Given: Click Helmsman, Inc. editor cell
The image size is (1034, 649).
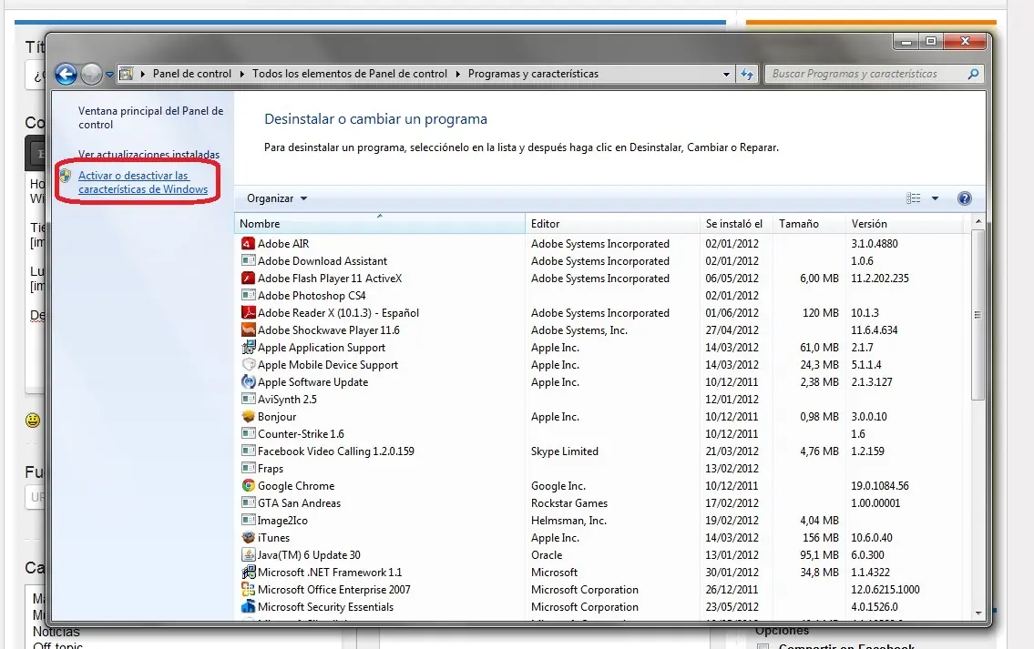Looking at the screenshot, I should point(568,521).
